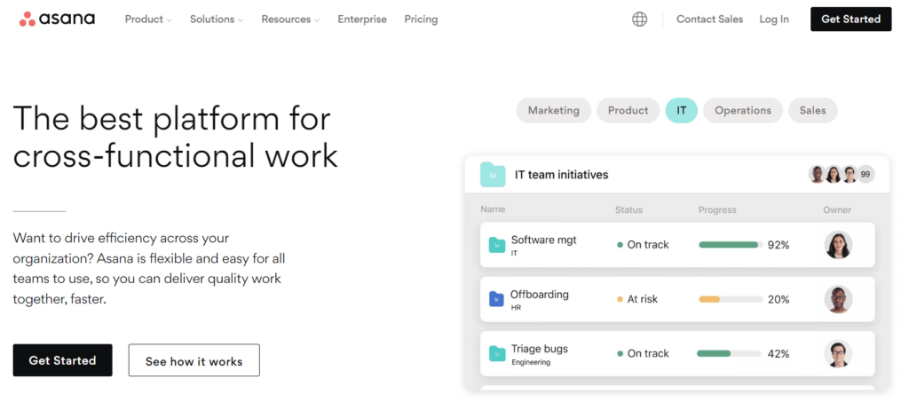Click the green On track dot for Software mgt
This screenshot has width=909, height=418.
click(x=620, y=245)
